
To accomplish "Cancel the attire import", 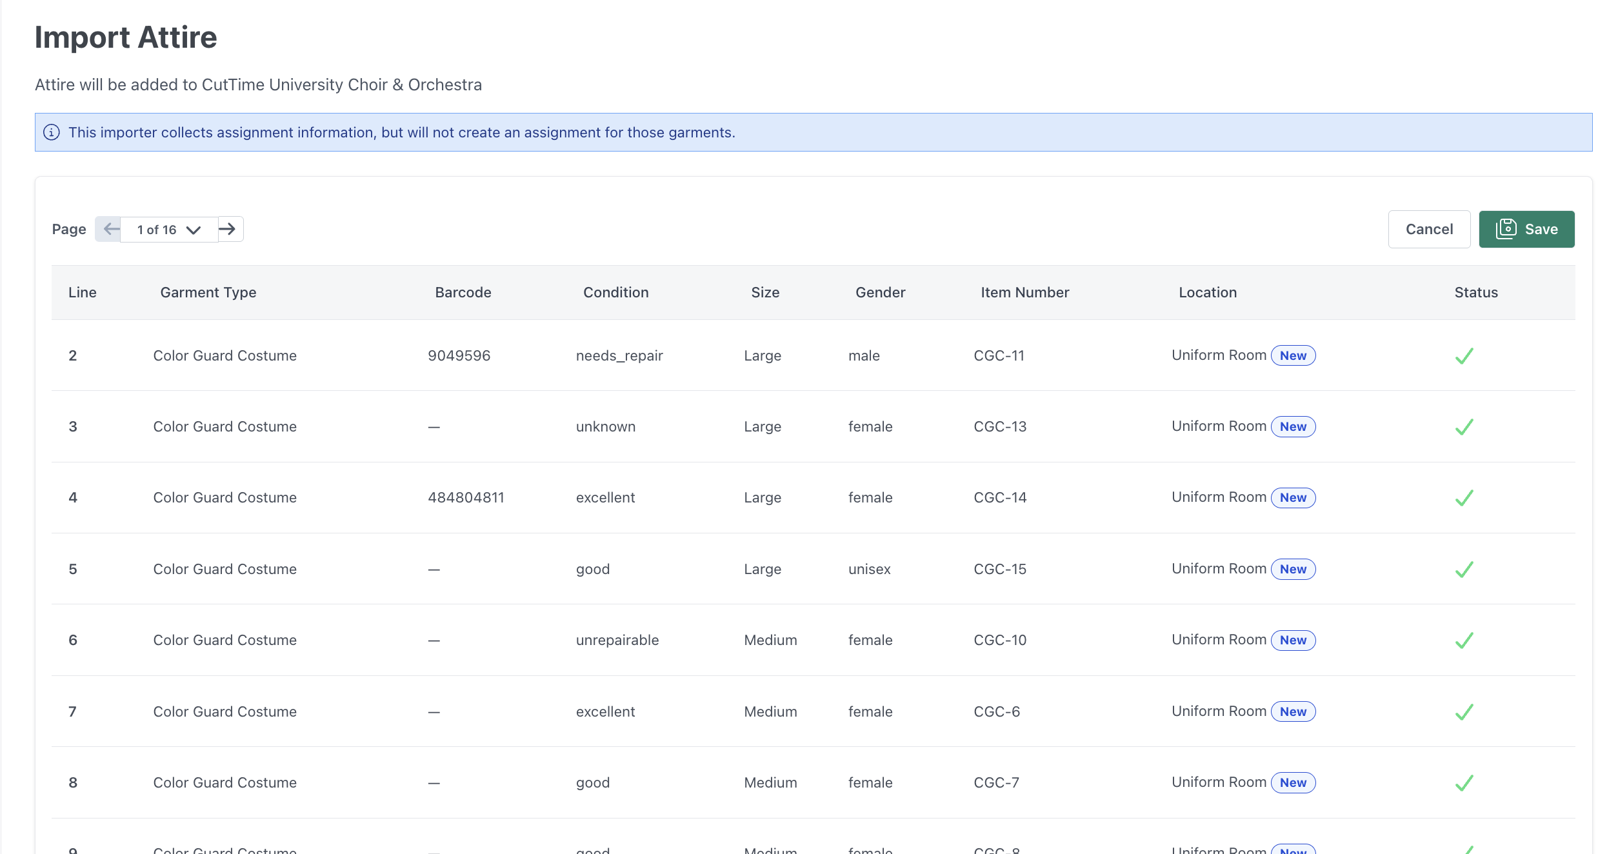I will pos(1429,229).
